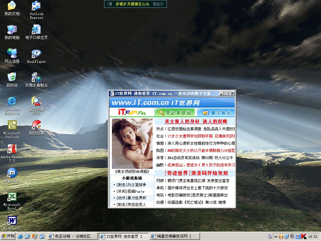Launch the Internet Explorer desktop icon

12,105
